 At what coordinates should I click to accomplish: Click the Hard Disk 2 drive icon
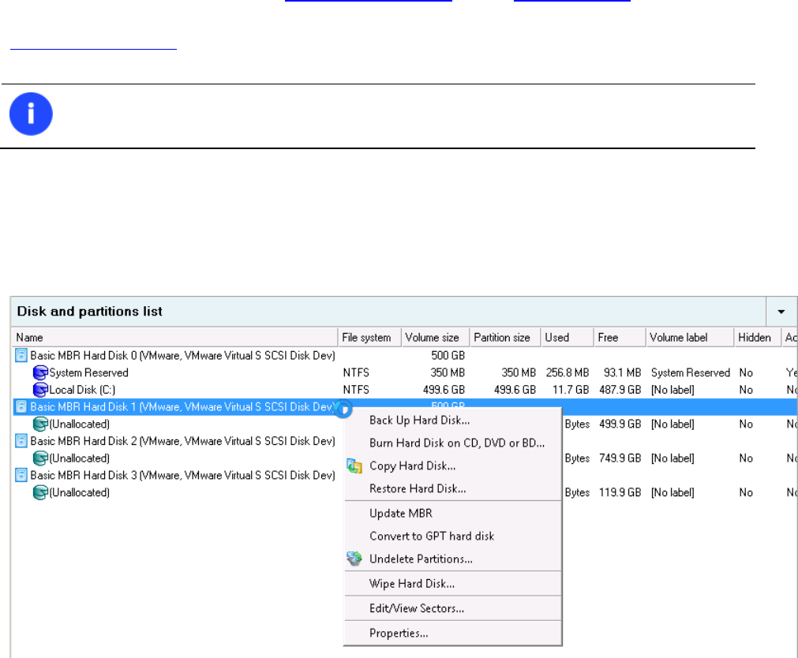click(x=21, y=441)
